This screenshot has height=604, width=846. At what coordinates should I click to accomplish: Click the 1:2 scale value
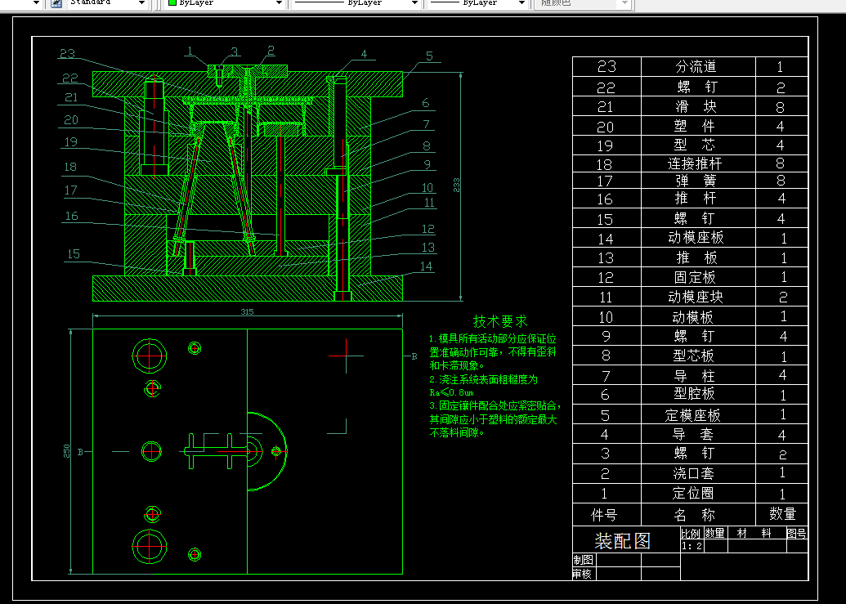click(692, 546)
